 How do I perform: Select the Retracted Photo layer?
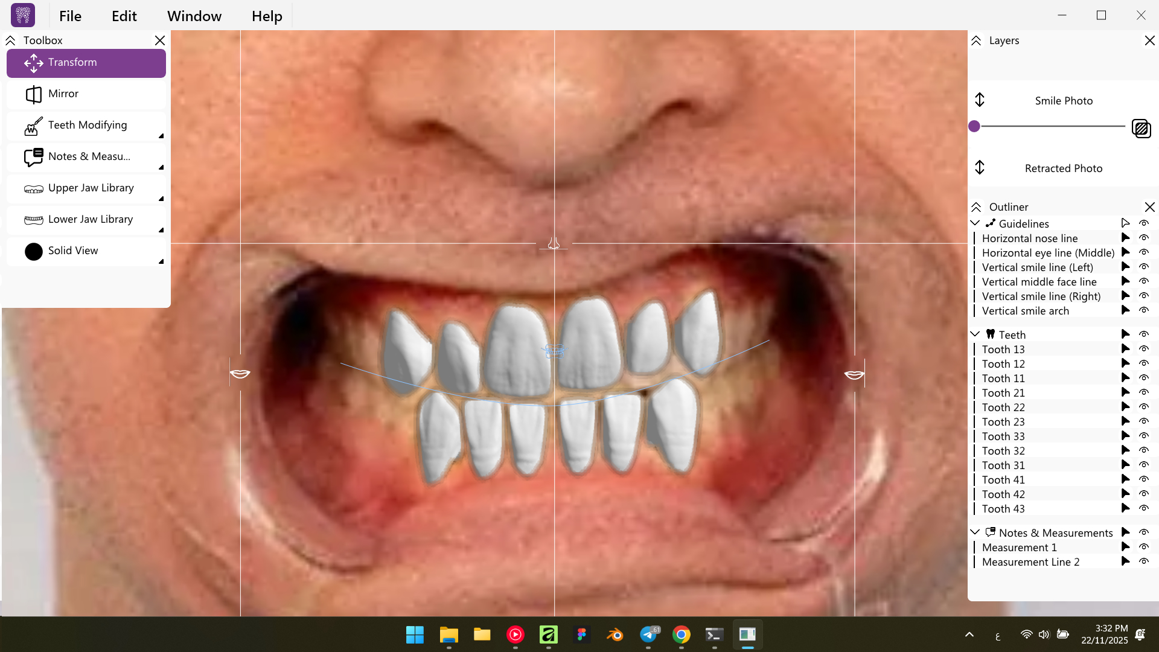1063,168
